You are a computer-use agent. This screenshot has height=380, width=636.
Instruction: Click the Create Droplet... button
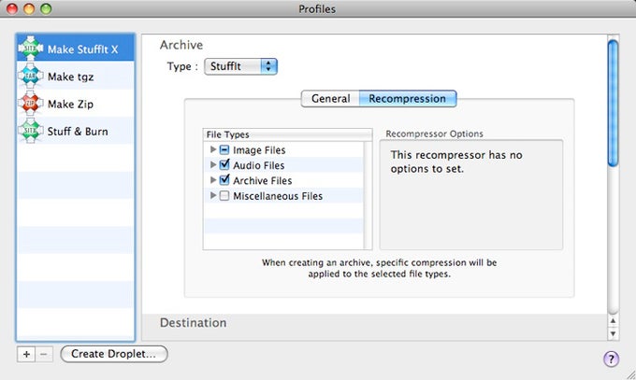tap(113, 354)
